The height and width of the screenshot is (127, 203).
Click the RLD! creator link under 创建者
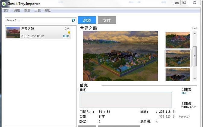(x=185, y=93)
